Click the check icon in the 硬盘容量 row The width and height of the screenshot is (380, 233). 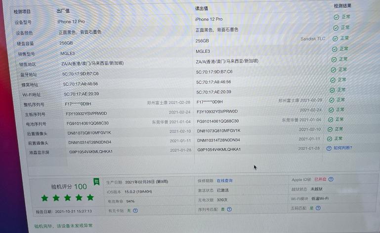335,39
